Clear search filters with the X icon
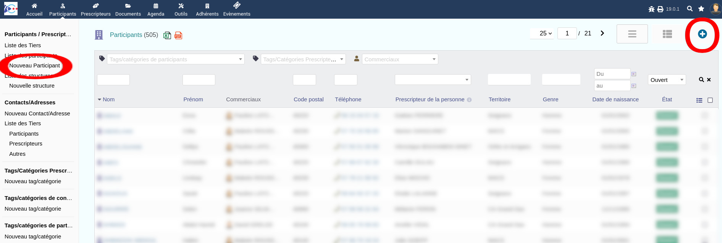Viewport: 722px width, 243px height. tap(709, 80)
